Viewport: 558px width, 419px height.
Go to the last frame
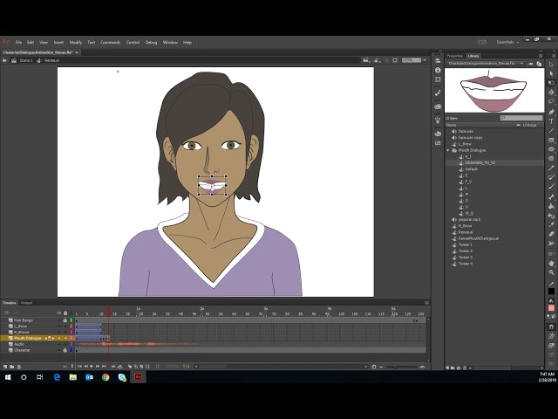pos(104,367)
